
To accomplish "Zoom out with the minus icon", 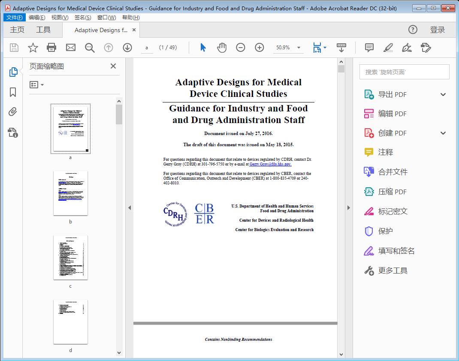I will click(240, 48).
